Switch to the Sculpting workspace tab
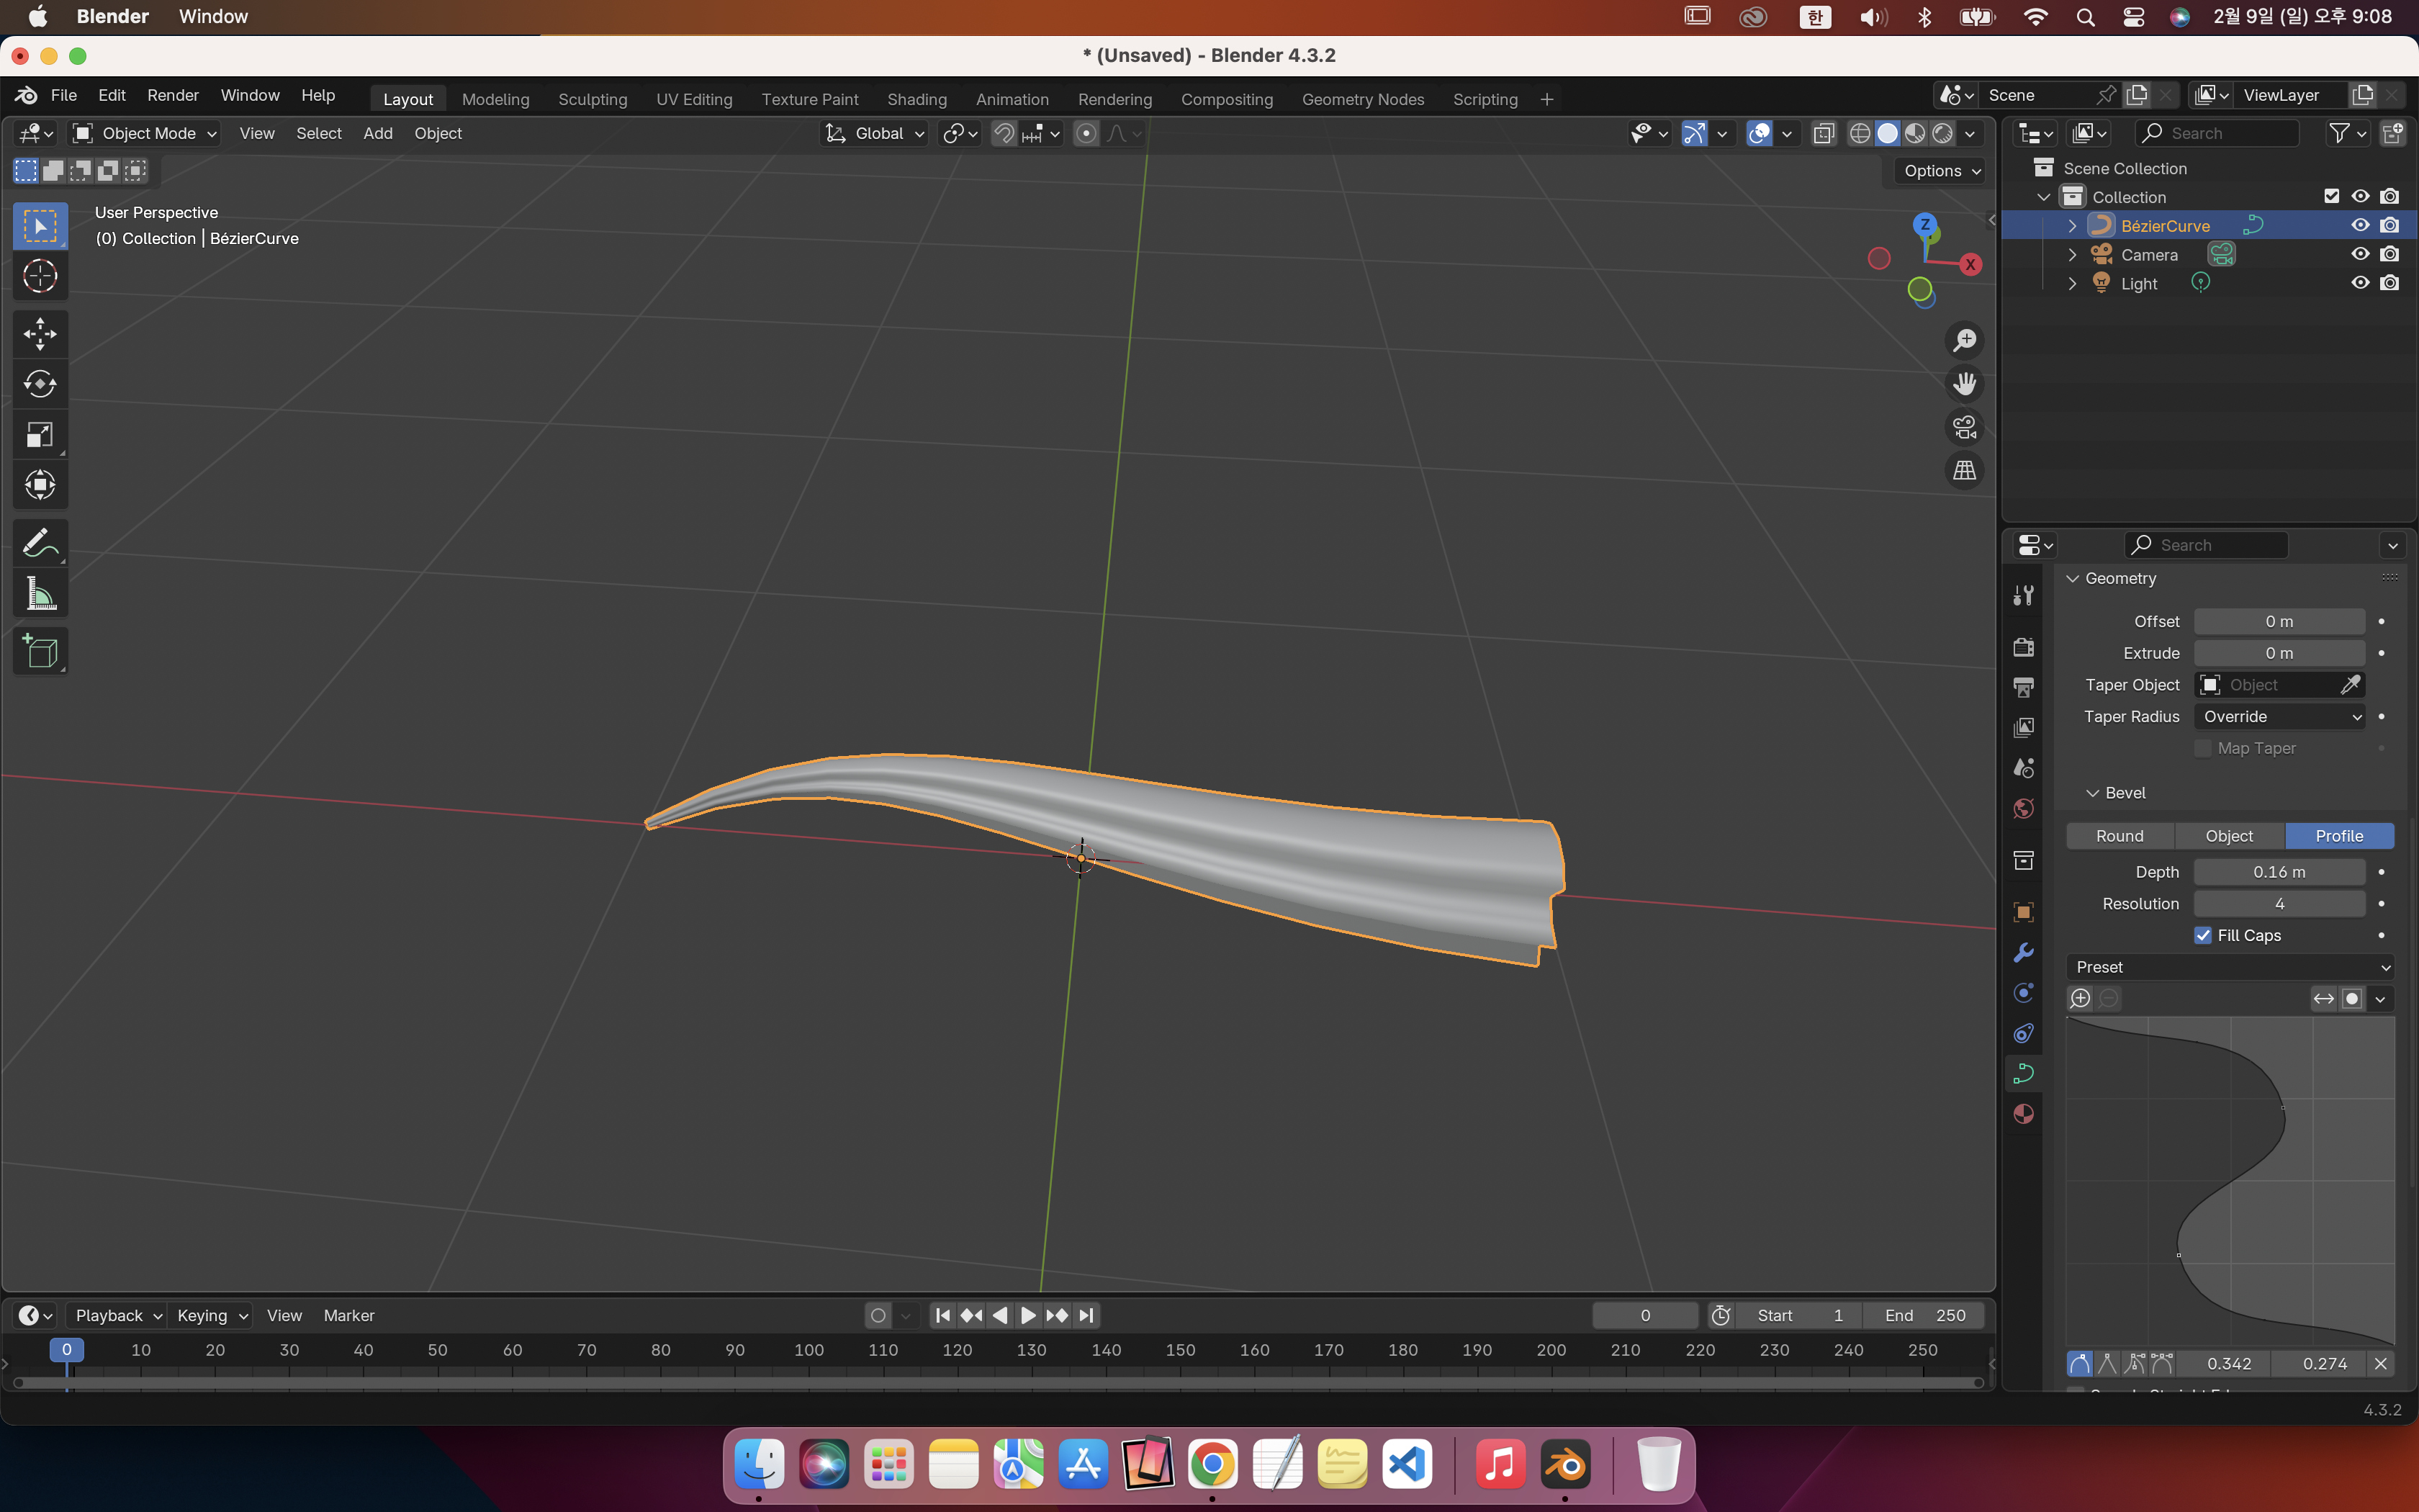Screen dimensions: 2419x1512 coord(592,99)
